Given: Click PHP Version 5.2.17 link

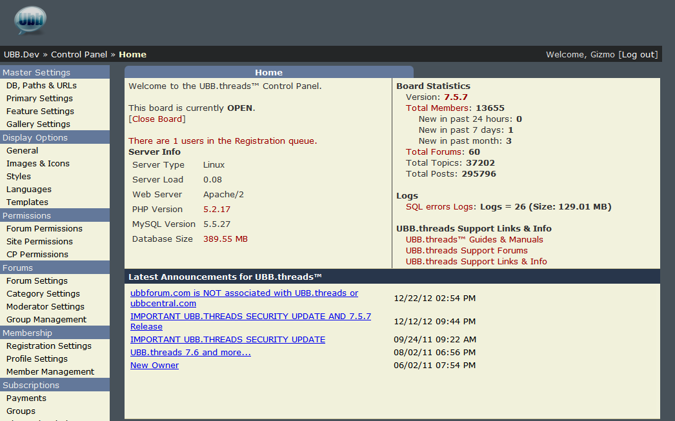Looking at the screenshot, I should [217, 210].
